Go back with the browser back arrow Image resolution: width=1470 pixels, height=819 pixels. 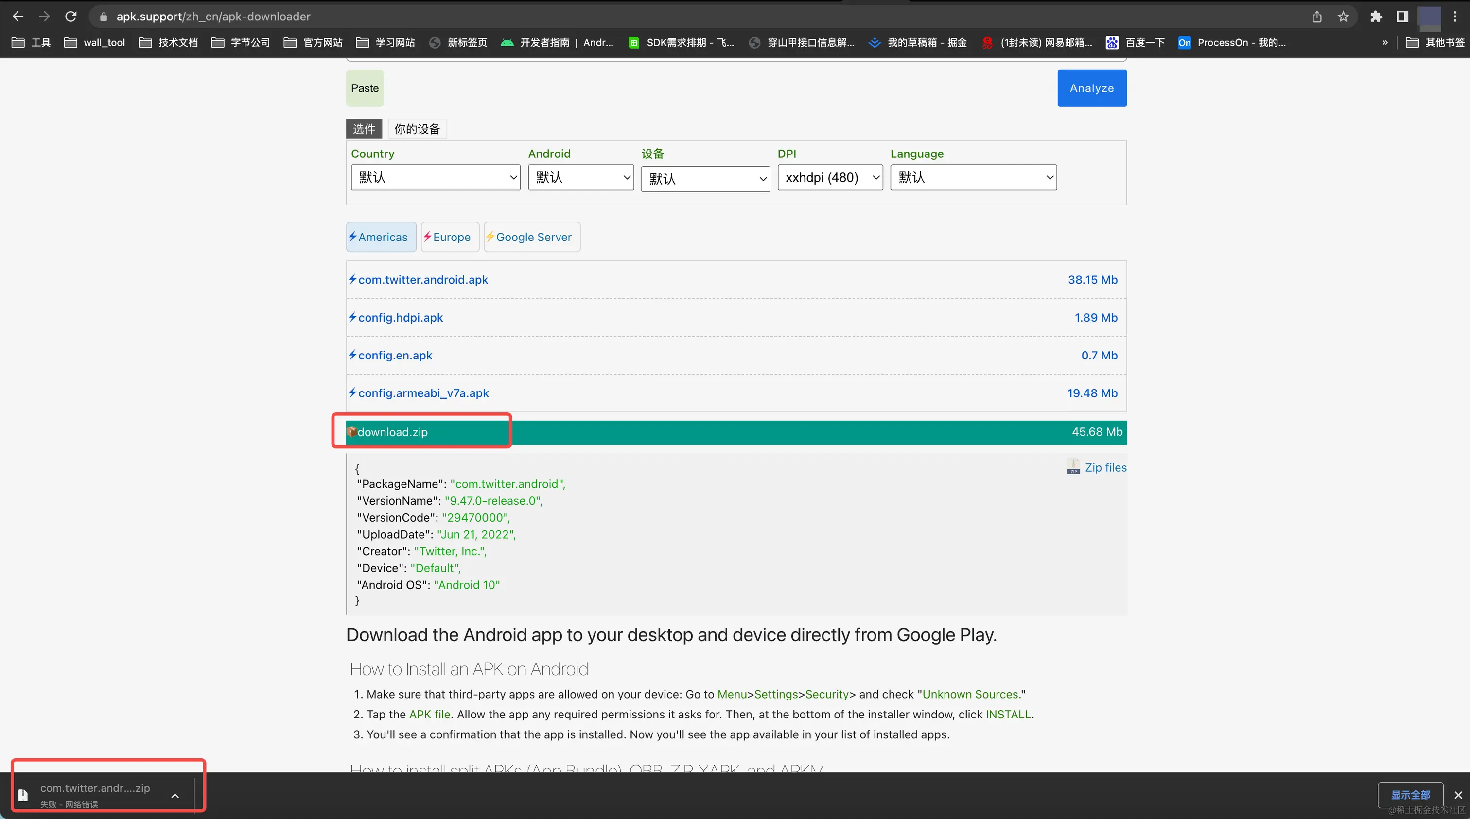pyautogui.click(x=18, y=17)
